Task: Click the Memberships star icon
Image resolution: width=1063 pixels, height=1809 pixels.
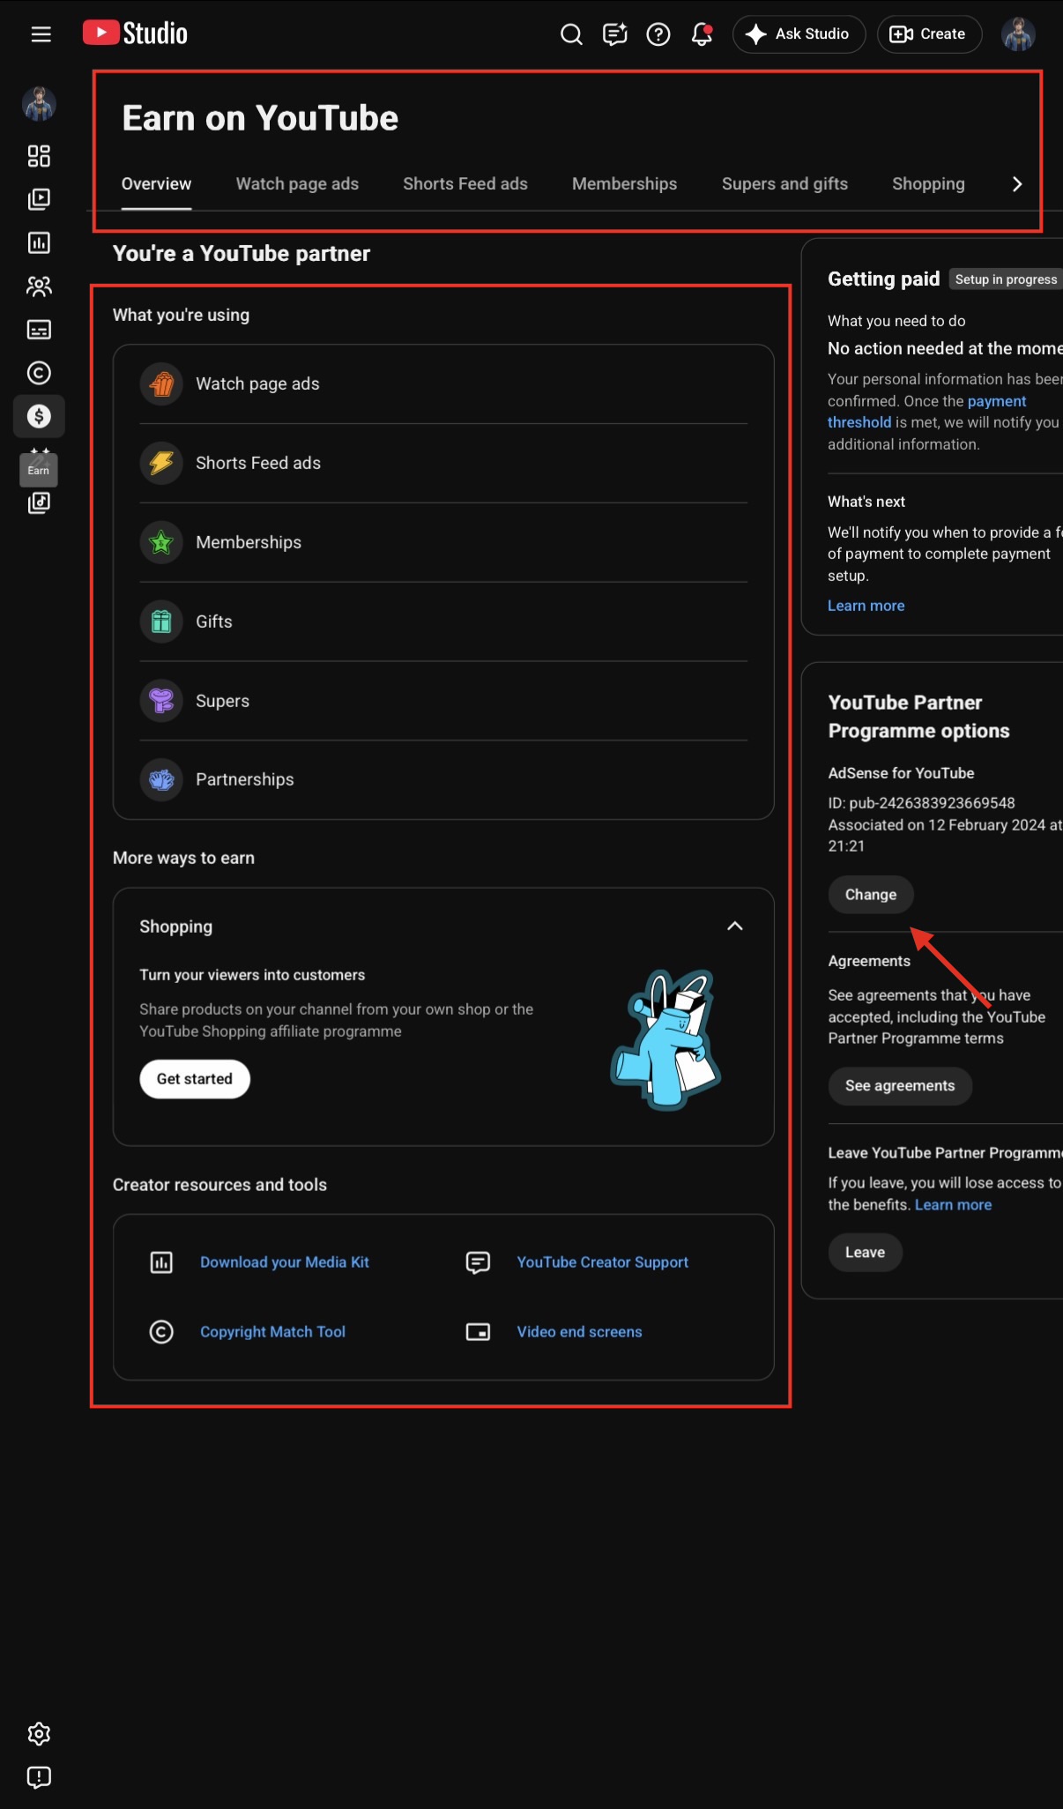Action: tap(161, 542)
